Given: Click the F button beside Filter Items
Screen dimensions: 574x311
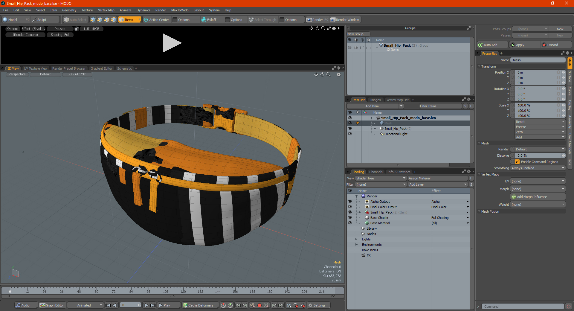Looking at the screenshot, I should coord(471,106).
